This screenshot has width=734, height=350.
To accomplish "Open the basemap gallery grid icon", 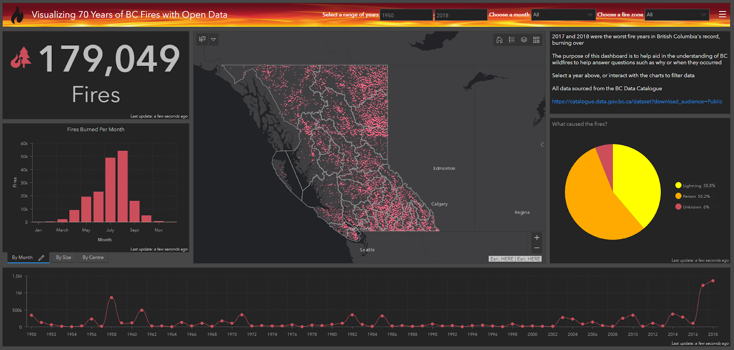I will (x=536, y=40).
